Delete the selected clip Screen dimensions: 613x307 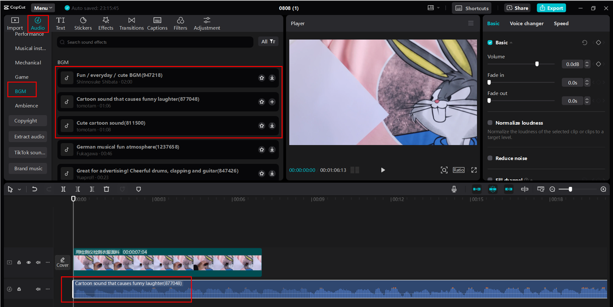pyautogui.click(x=106, y=189)
